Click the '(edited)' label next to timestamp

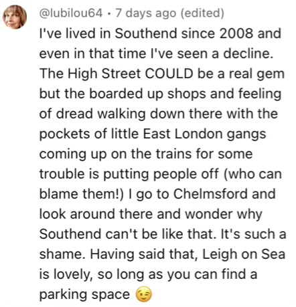(x=202, y=13)
